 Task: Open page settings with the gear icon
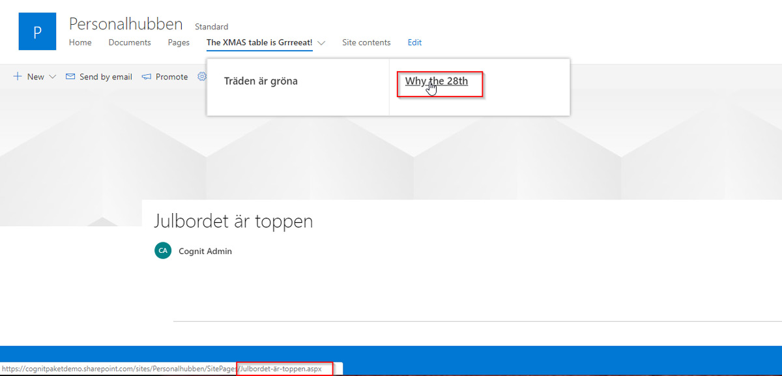[201, 77]
